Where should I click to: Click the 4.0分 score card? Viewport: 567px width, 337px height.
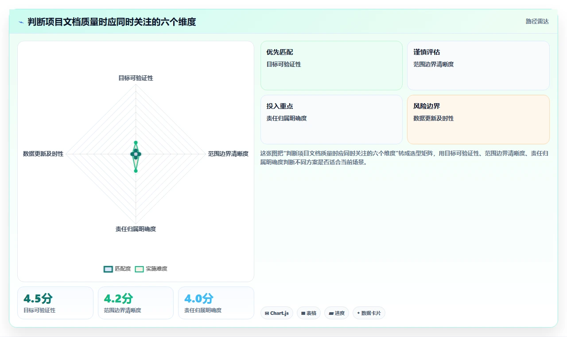coord(216,303)
